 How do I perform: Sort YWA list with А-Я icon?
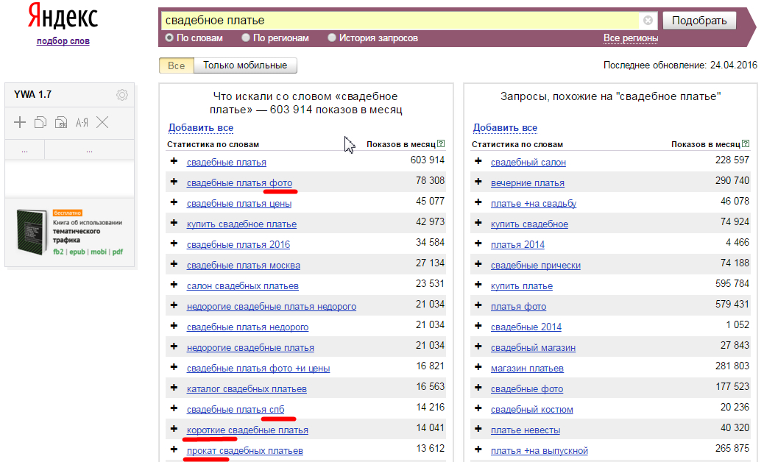pos(82,123)
